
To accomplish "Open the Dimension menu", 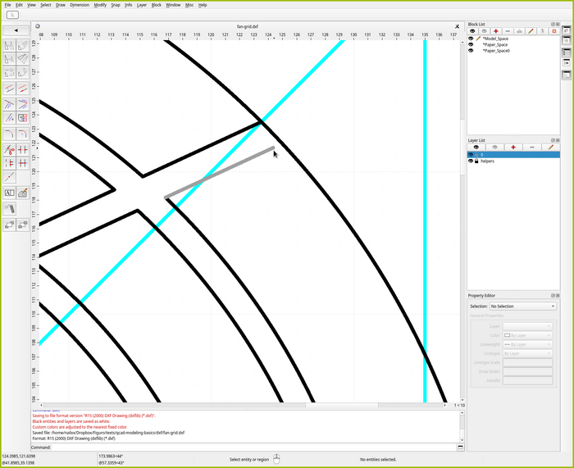I will [x=80, y=5].
